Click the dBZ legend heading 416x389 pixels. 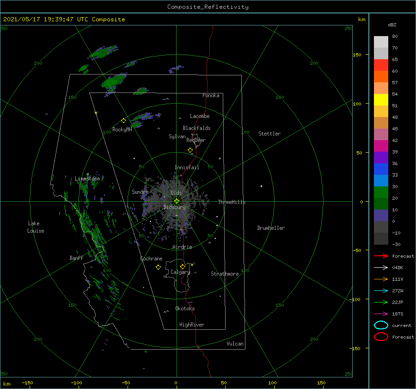392,25
